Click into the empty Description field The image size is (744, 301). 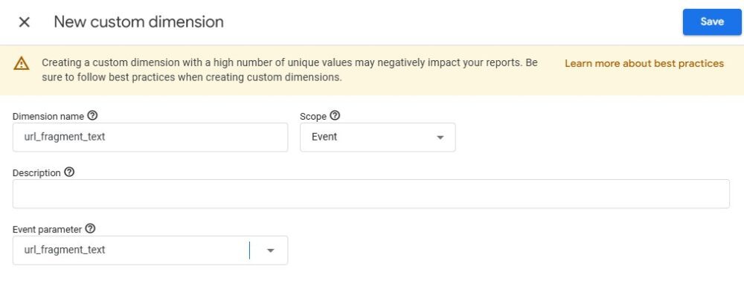(371, 194)
